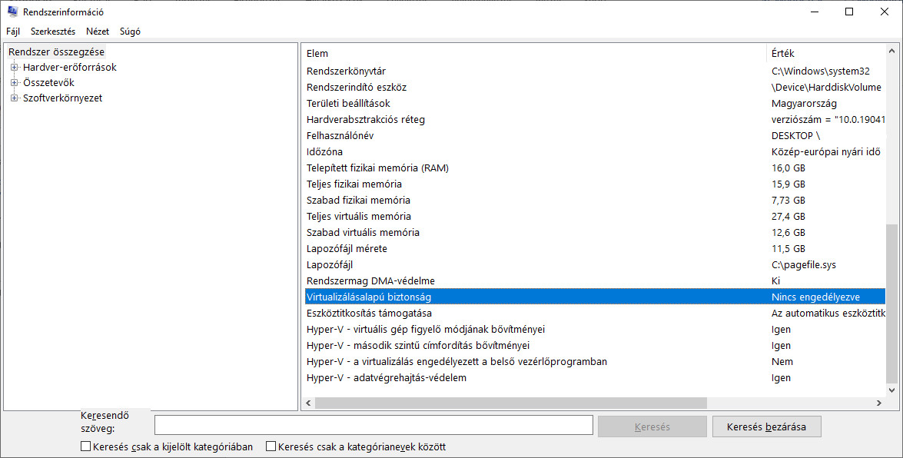Minimize the Rendszerinformáció window

point(815,12)
